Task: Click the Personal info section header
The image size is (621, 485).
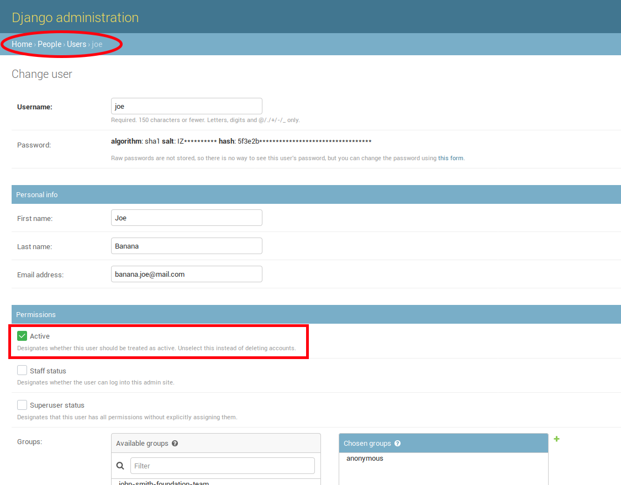Action: pos(316,194)
